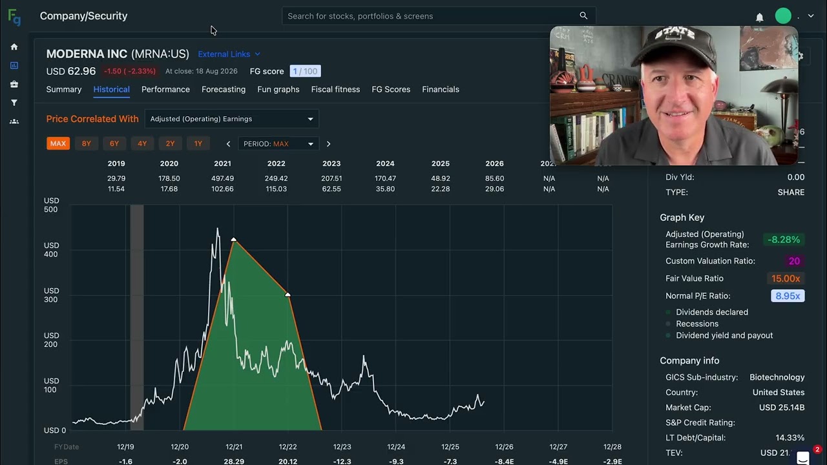827x465 pixels.
Task: Switch the chart to the 8Y range
Action: tap(87, 143)
